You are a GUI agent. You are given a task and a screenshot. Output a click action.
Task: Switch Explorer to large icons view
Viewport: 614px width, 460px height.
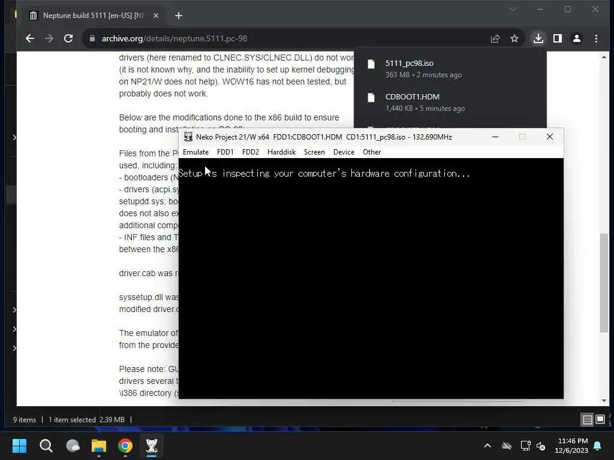pos(600,419)
